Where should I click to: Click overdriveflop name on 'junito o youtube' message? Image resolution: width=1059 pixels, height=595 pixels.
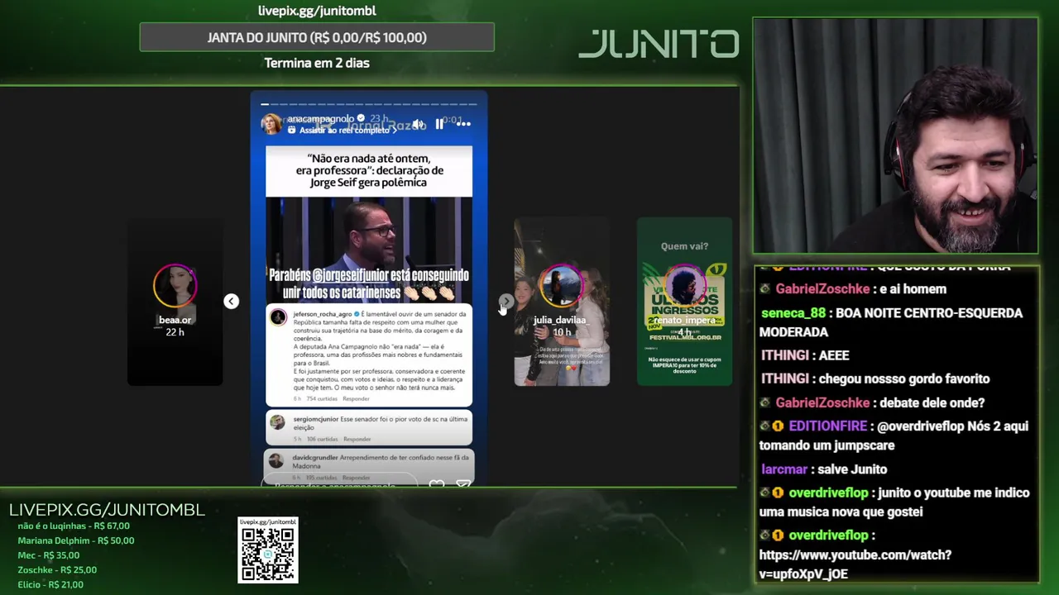pos(828,493)
